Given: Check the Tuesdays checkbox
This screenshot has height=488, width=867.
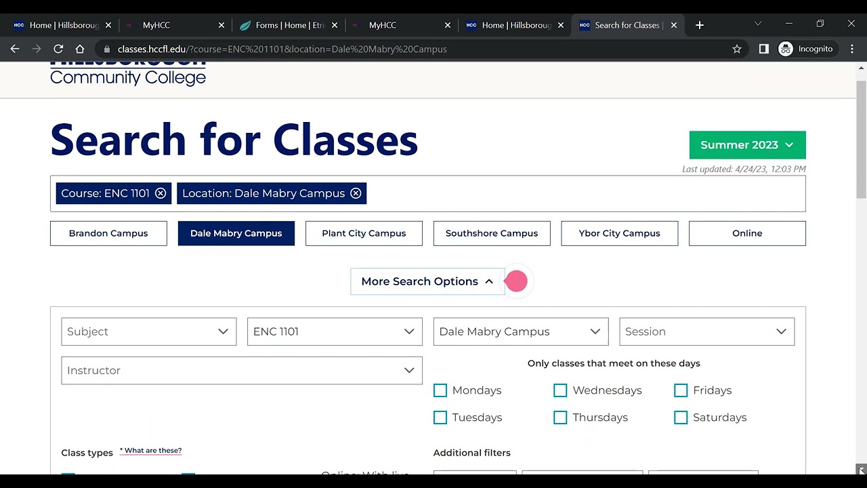Looking at the screenshot, I should tap(440, 418).
